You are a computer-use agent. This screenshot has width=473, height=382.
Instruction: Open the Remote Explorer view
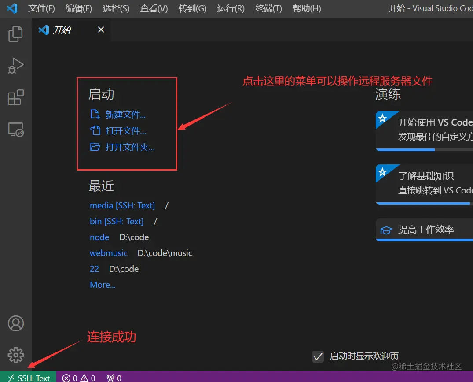point(15,130)
